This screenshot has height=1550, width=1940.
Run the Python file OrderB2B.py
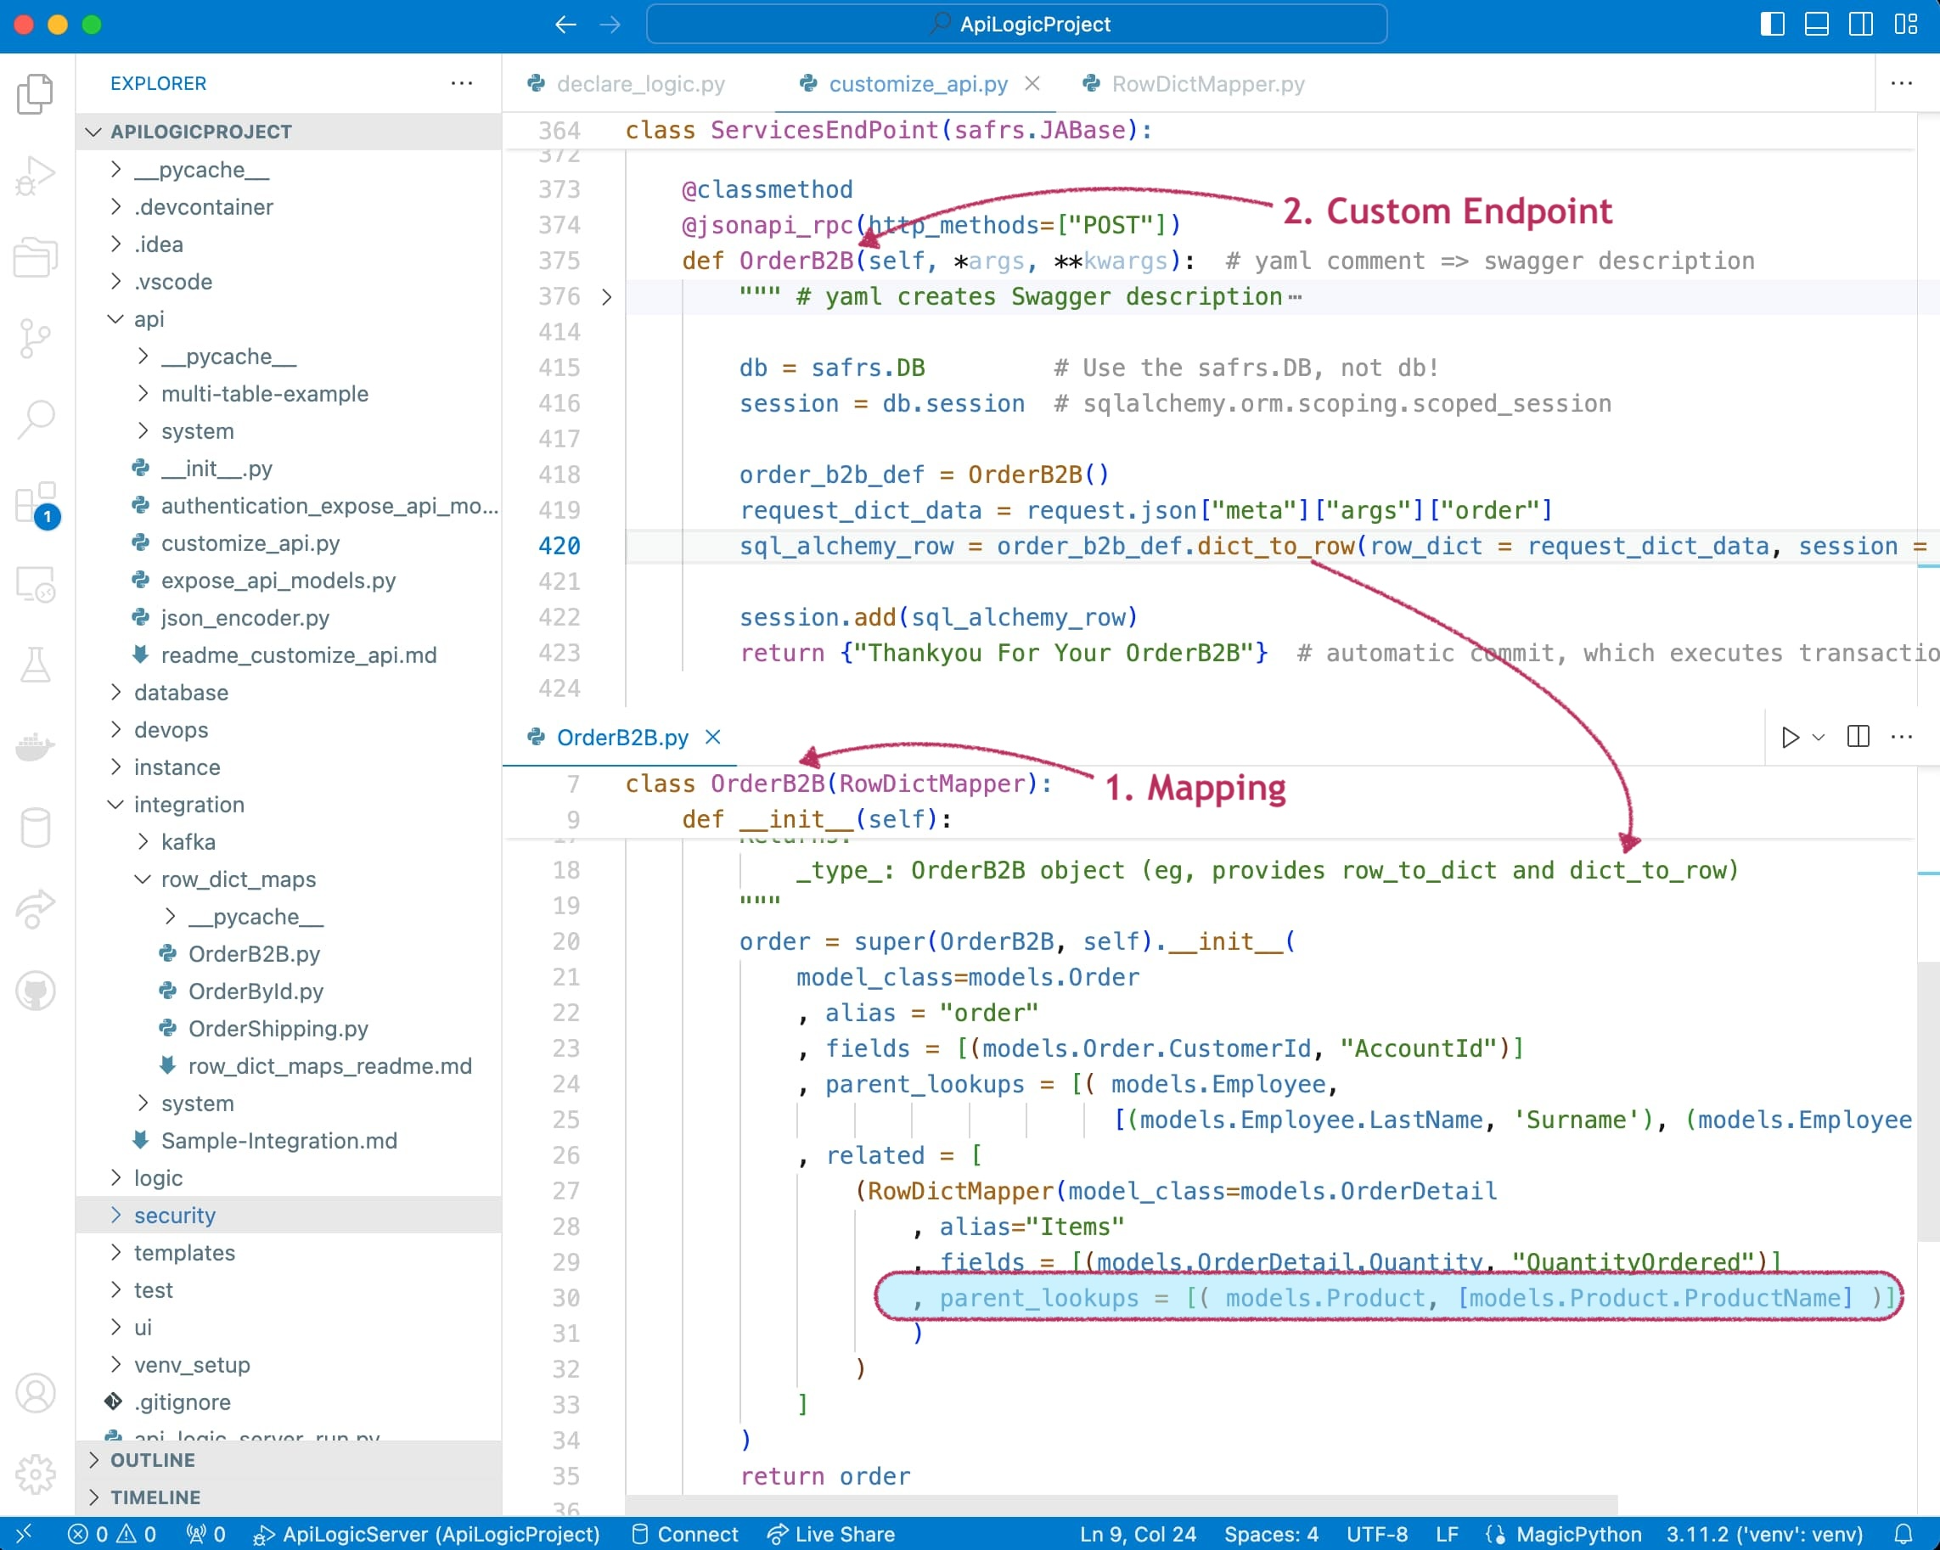click(1790, 738)
